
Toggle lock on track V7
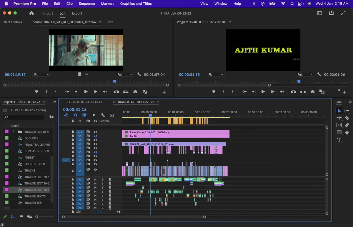point(73,144)
